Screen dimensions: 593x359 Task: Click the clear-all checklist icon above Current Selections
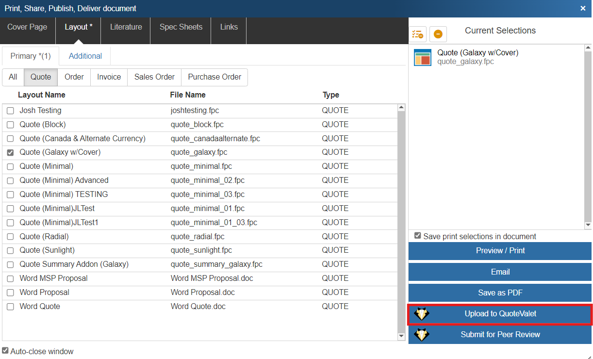coord(418,34)
